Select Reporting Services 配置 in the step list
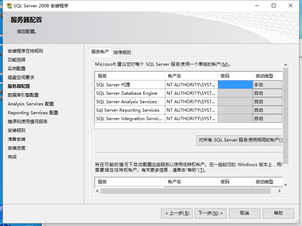Viewport: 302px width, 226px height. pyautogui.click(x=33, y=113)
